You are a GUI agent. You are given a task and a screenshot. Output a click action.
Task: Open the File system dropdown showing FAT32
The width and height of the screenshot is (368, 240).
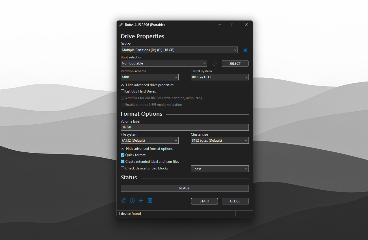[x=150, y=141]
